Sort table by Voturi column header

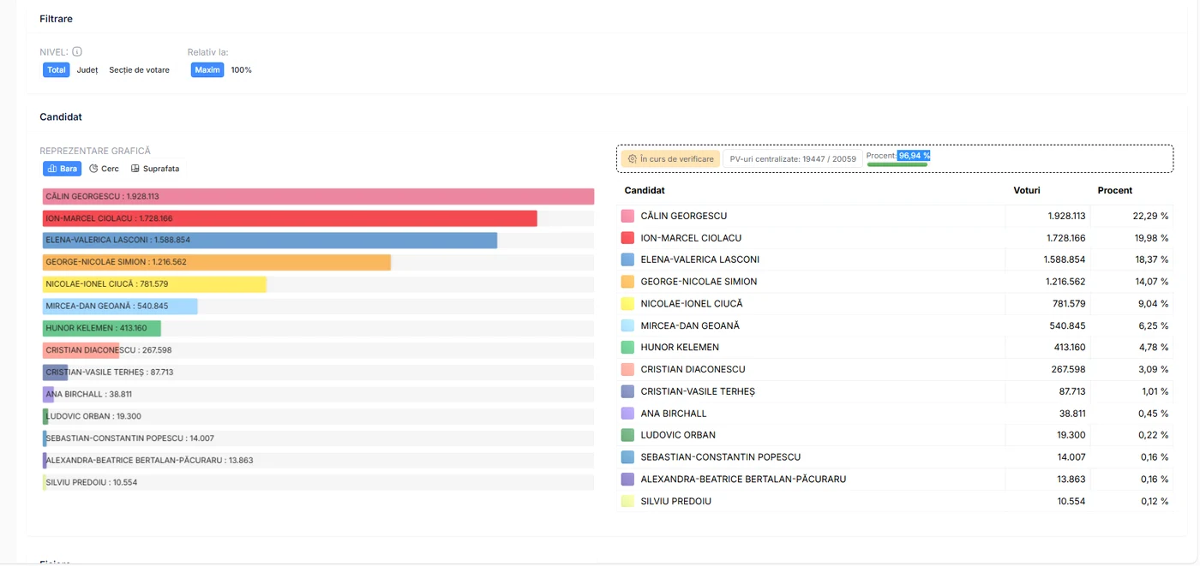pos(1026,190)
